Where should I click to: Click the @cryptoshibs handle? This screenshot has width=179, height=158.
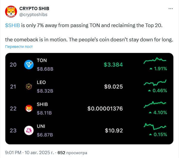(33, 14)
